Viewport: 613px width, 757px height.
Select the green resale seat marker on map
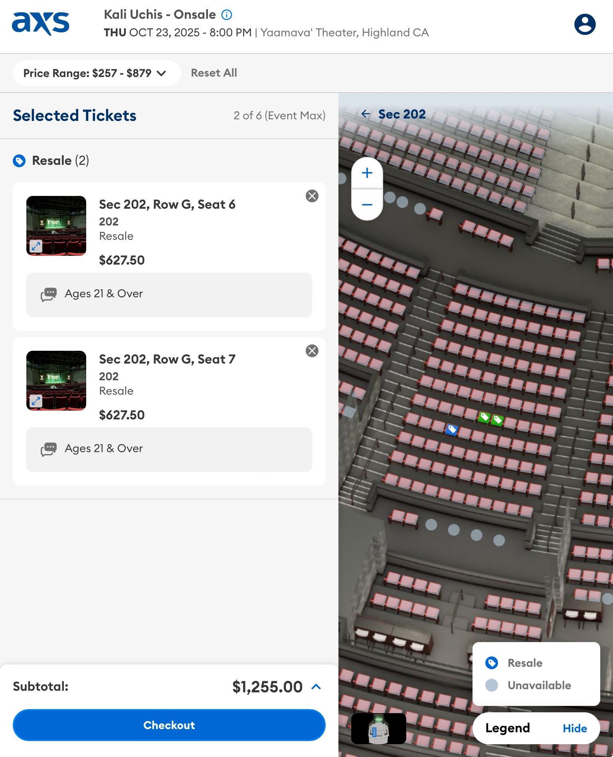pos(484,418)
